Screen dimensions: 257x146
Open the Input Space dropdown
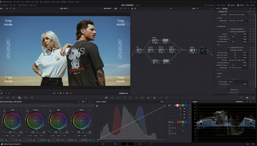pos(238,15)
